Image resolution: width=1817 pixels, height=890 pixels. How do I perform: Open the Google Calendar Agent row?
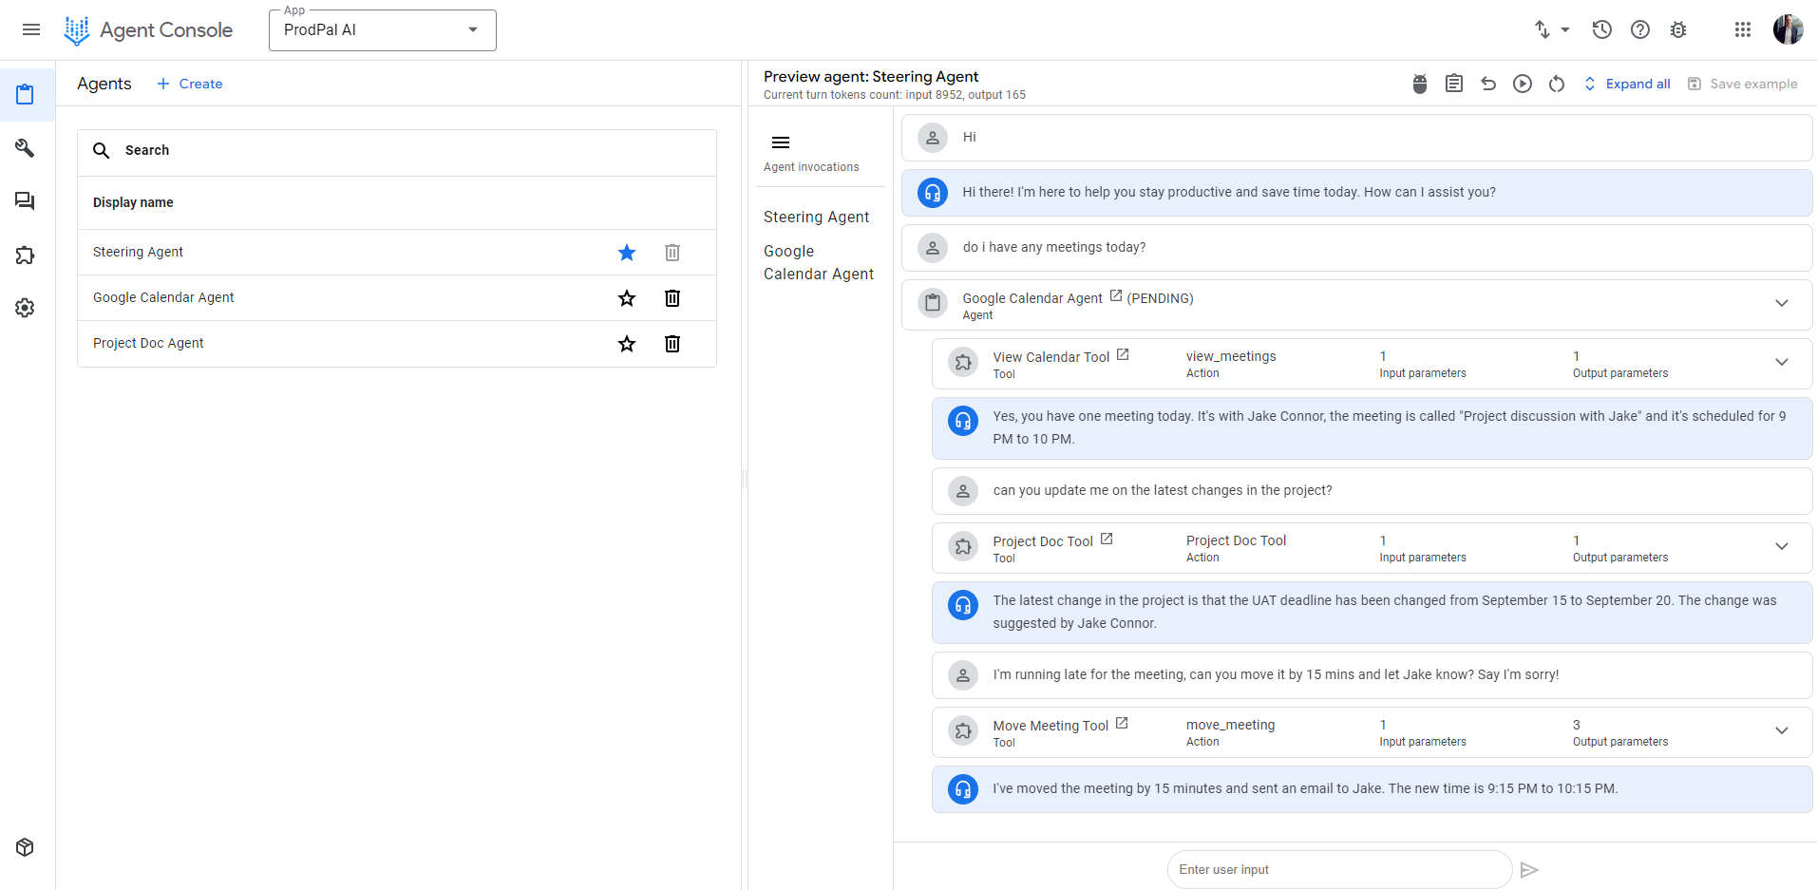pyautogui.click(x=397, y=298)
